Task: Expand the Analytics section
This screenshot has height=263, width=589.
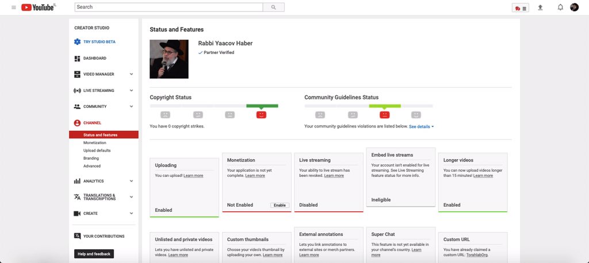Action: (x=132, y=181)
